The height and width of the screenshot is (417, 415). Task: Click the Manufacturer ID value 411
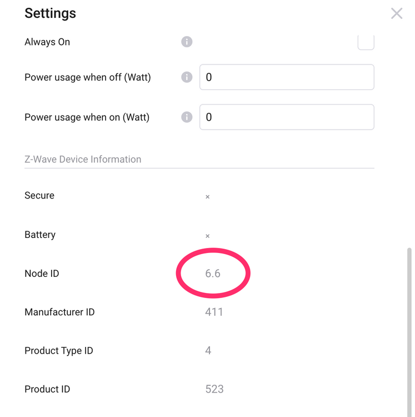tap(214, 312)
